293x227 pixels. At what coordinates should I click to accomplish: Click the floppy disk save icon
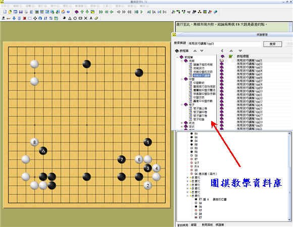tap(21, 12)
